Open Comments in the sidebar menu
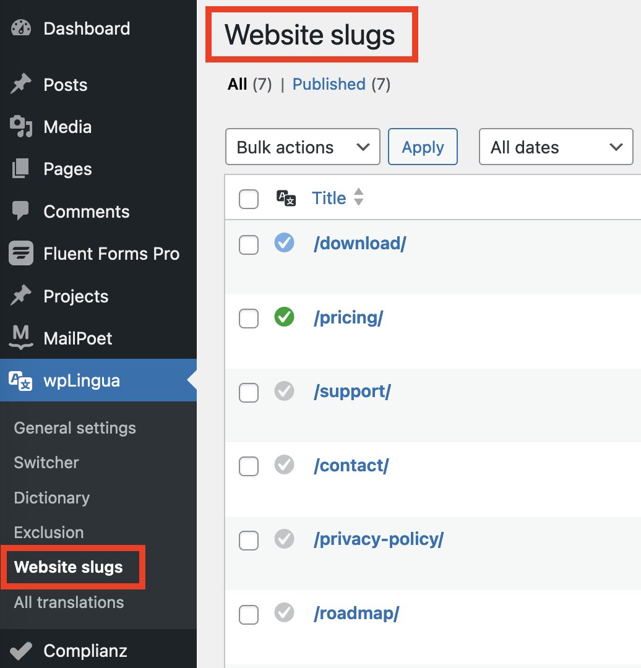641x668 pixels. [x=87, y=212]
